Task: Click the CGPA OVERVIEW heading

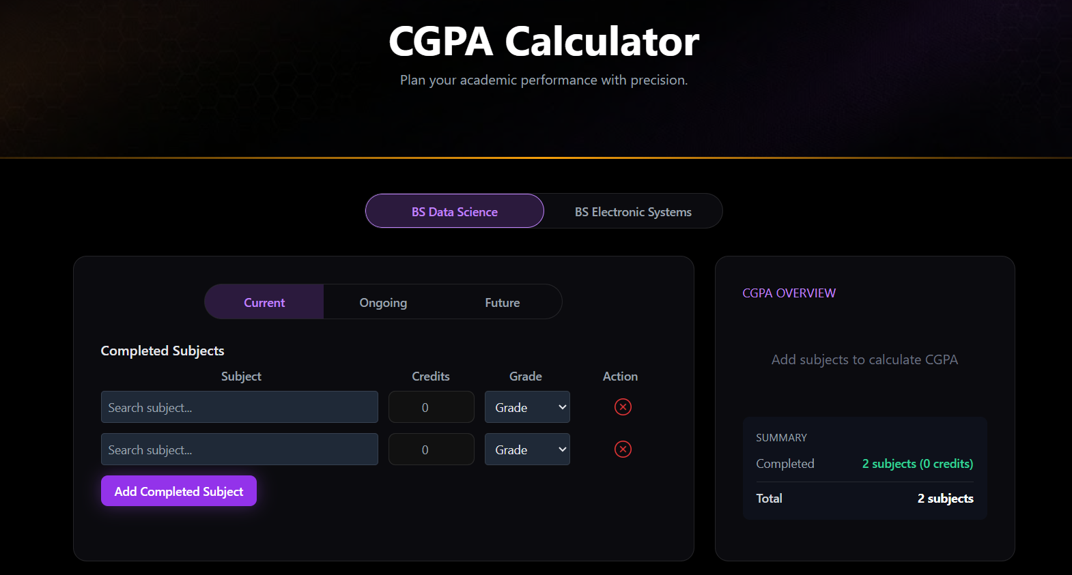Action: tap(789, 293)
